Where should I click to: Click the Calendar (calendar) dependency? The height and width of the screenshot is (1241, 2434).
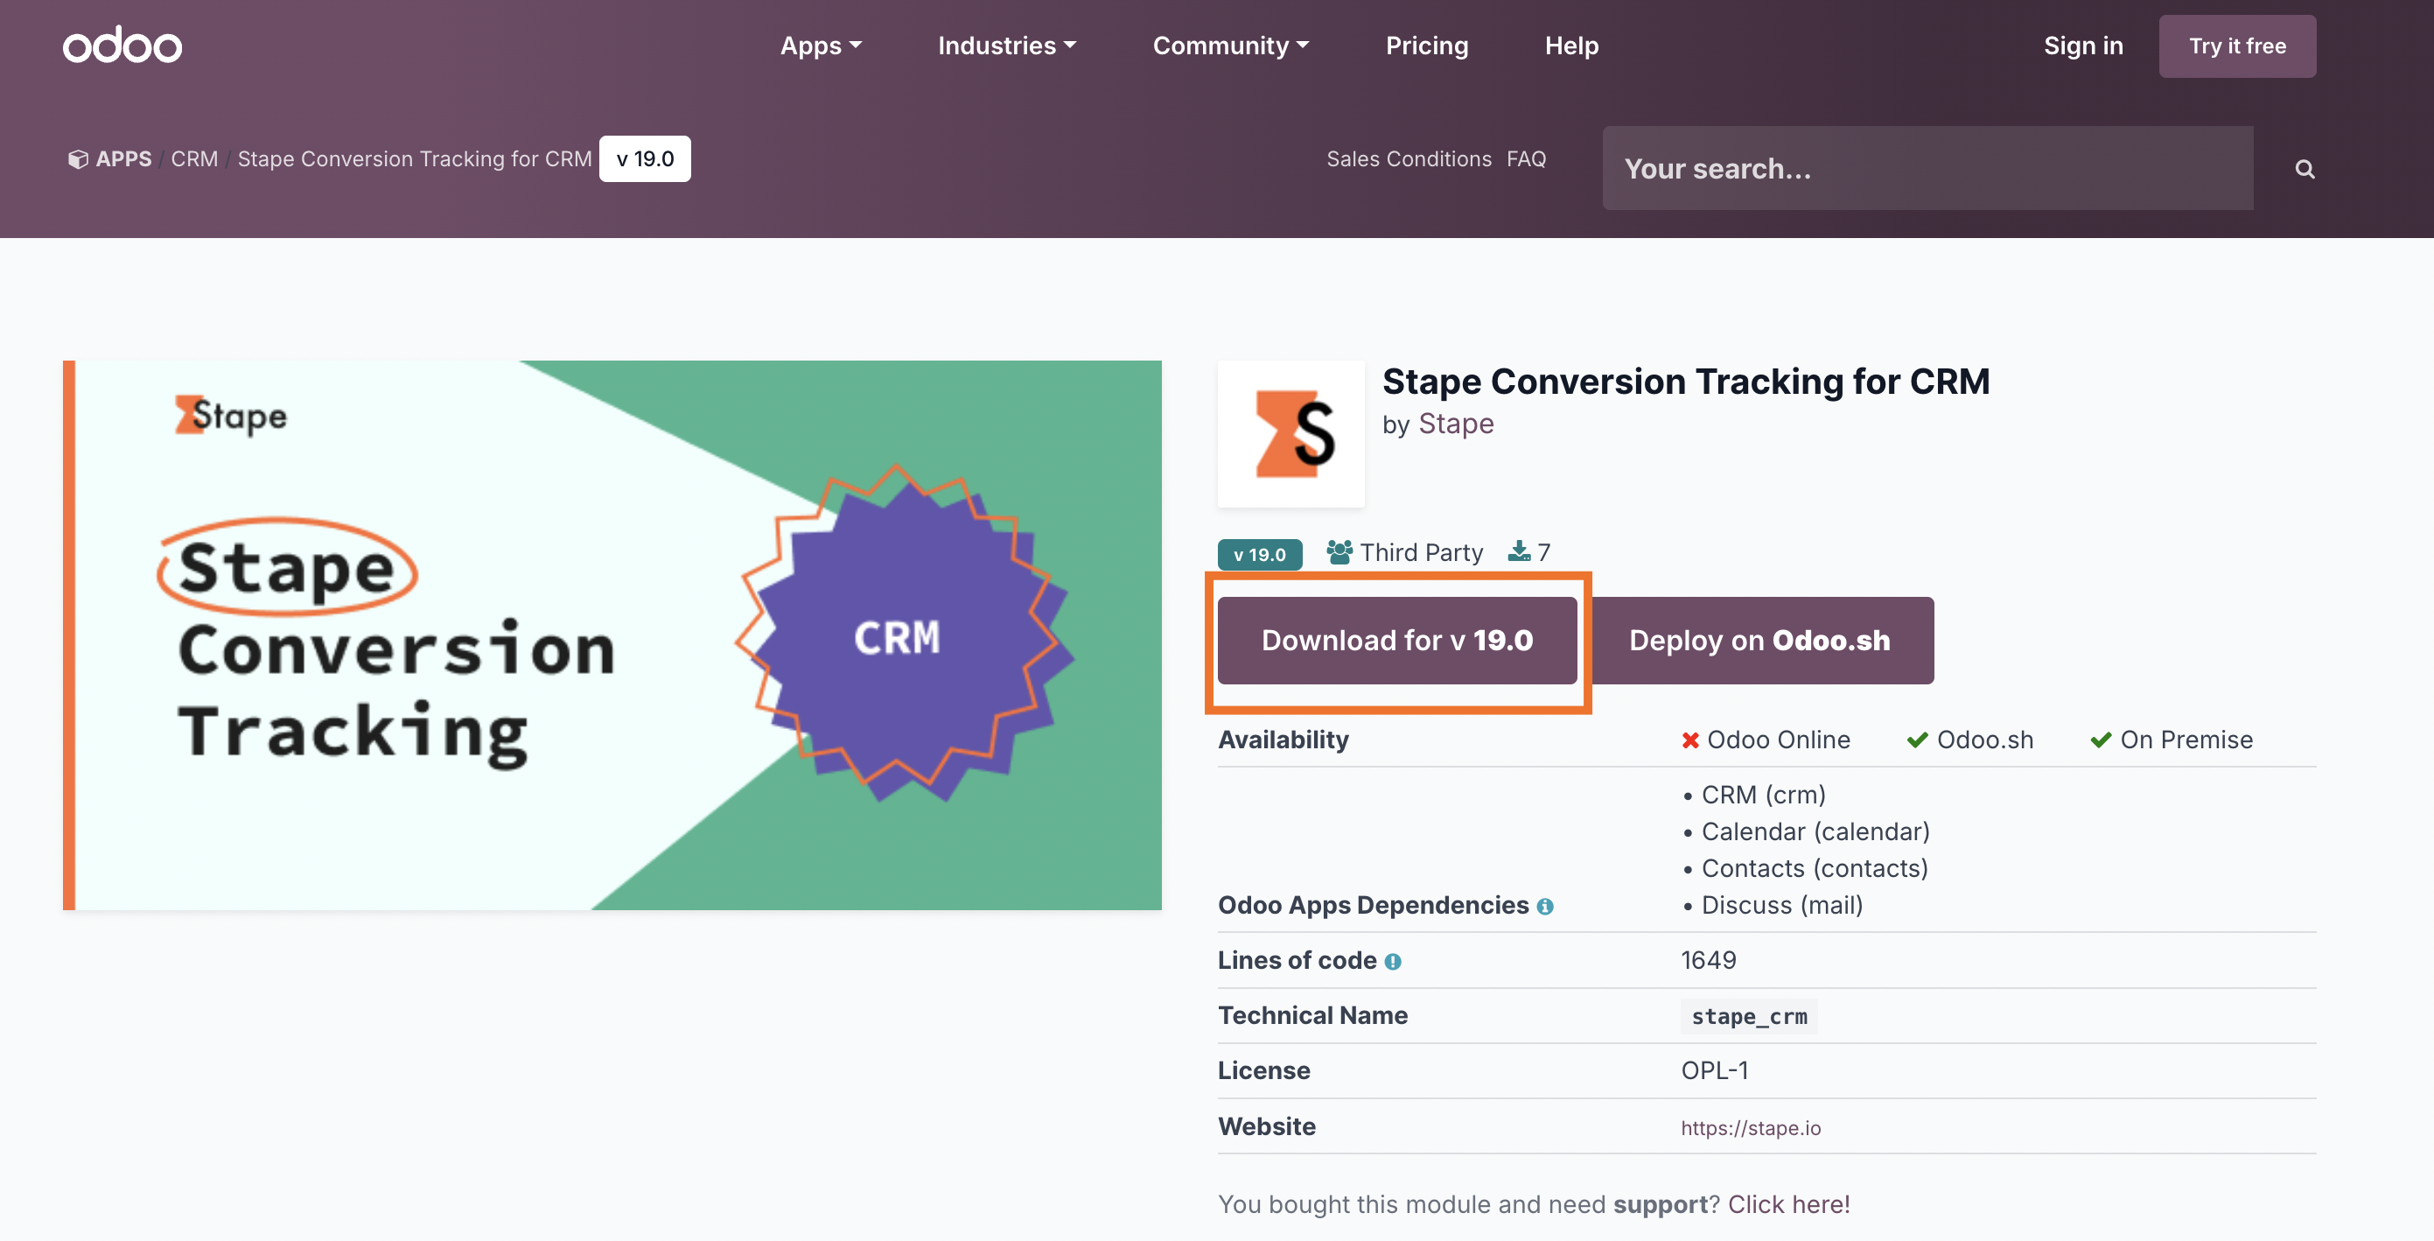[1815, 831]
